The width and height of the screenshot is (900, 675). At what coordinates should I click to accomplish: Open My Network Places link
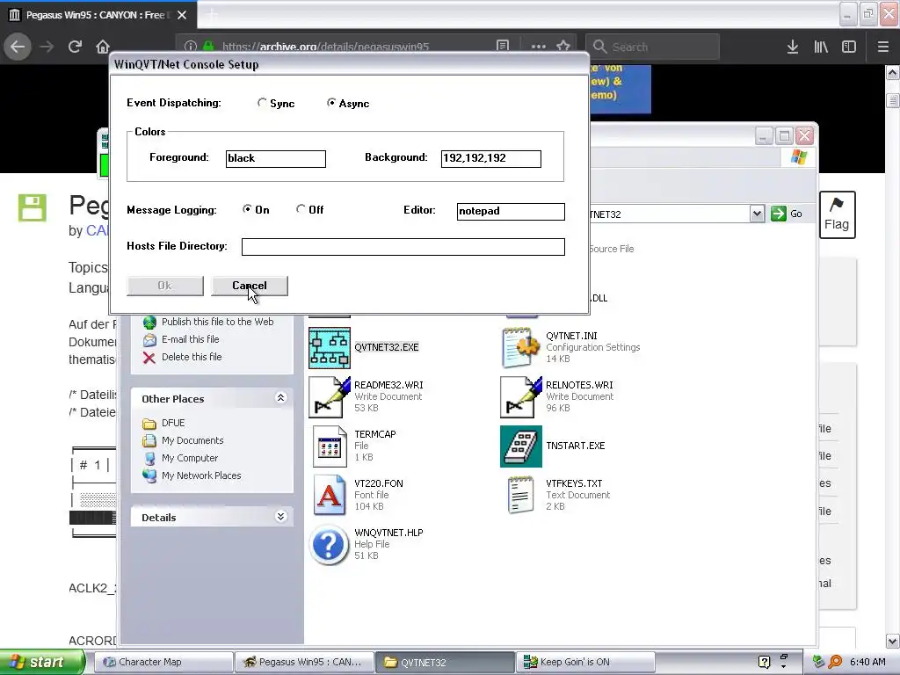click(201, 475)
